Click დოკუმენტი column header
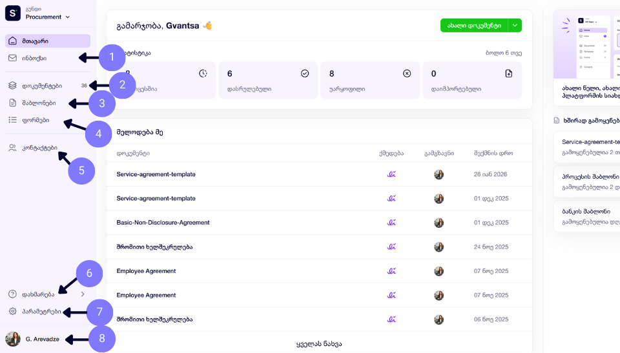This screenshot has height=353, width=620. click(133, 154)
